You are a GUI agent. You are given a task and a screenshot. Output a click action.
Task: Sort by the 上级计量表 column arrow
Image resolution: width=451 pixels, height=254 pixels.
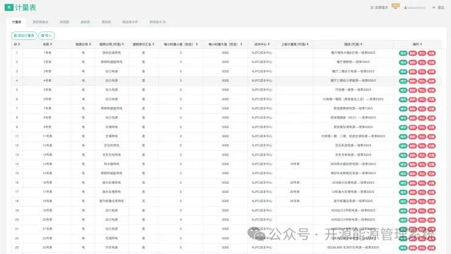tap(307, 44)
